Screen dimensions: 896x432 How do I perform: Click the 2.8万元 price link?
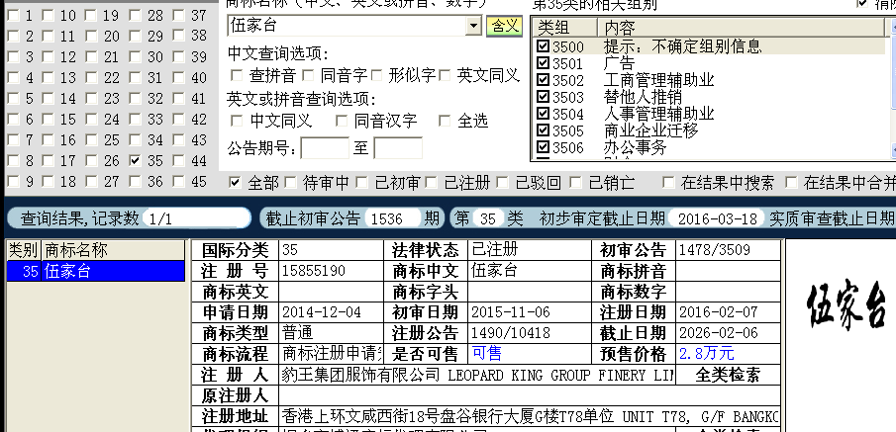pos(707,353)
